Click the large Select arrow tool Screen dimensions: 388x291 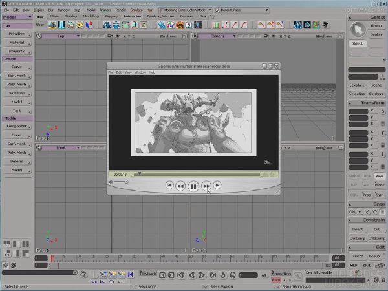click(x=358, y=30)
